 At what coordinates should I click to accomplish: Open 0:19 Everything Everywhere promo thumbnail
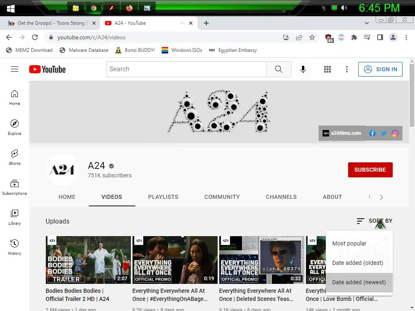(x=175, y=260)
